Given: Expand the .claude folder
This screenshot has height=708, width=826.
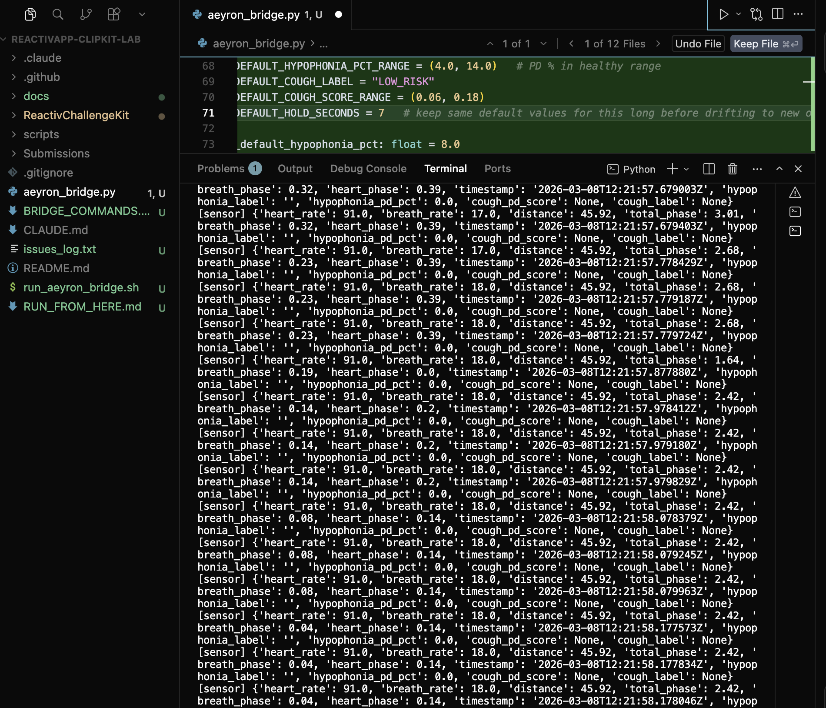Looking at the screenshot, I should (x=90, y=58).
